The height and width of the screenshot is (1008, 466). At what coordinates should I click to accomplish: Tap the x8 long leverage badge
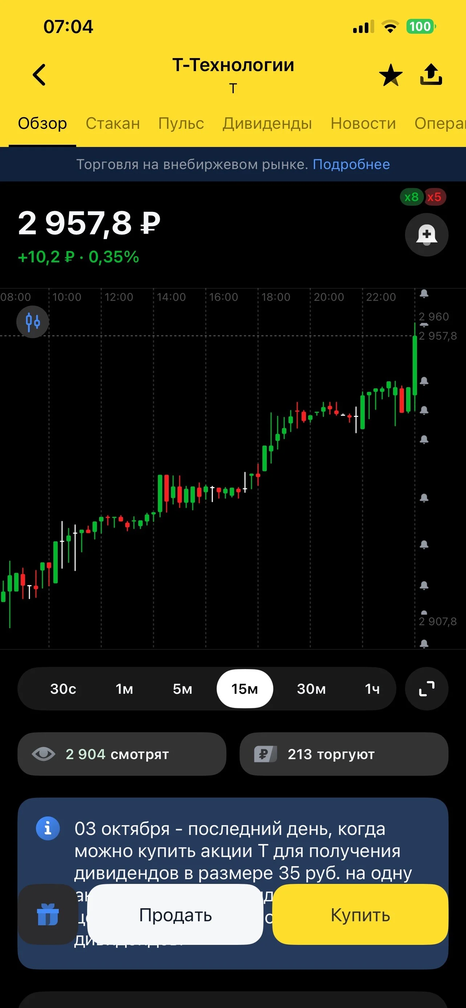(x=411, y=197)
